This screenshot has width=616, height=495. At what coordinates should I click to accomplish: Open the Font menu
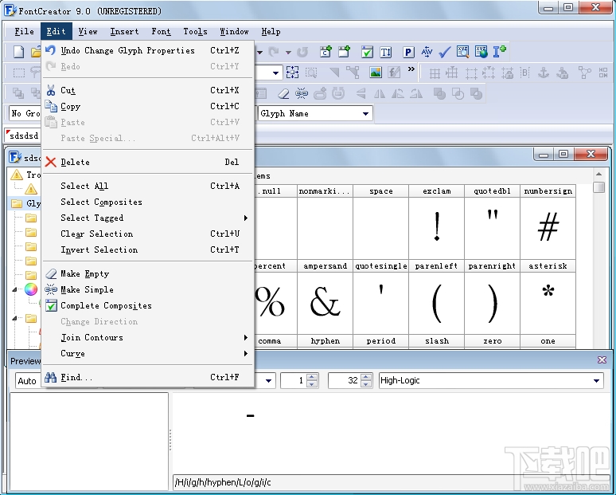pos(161,31)
